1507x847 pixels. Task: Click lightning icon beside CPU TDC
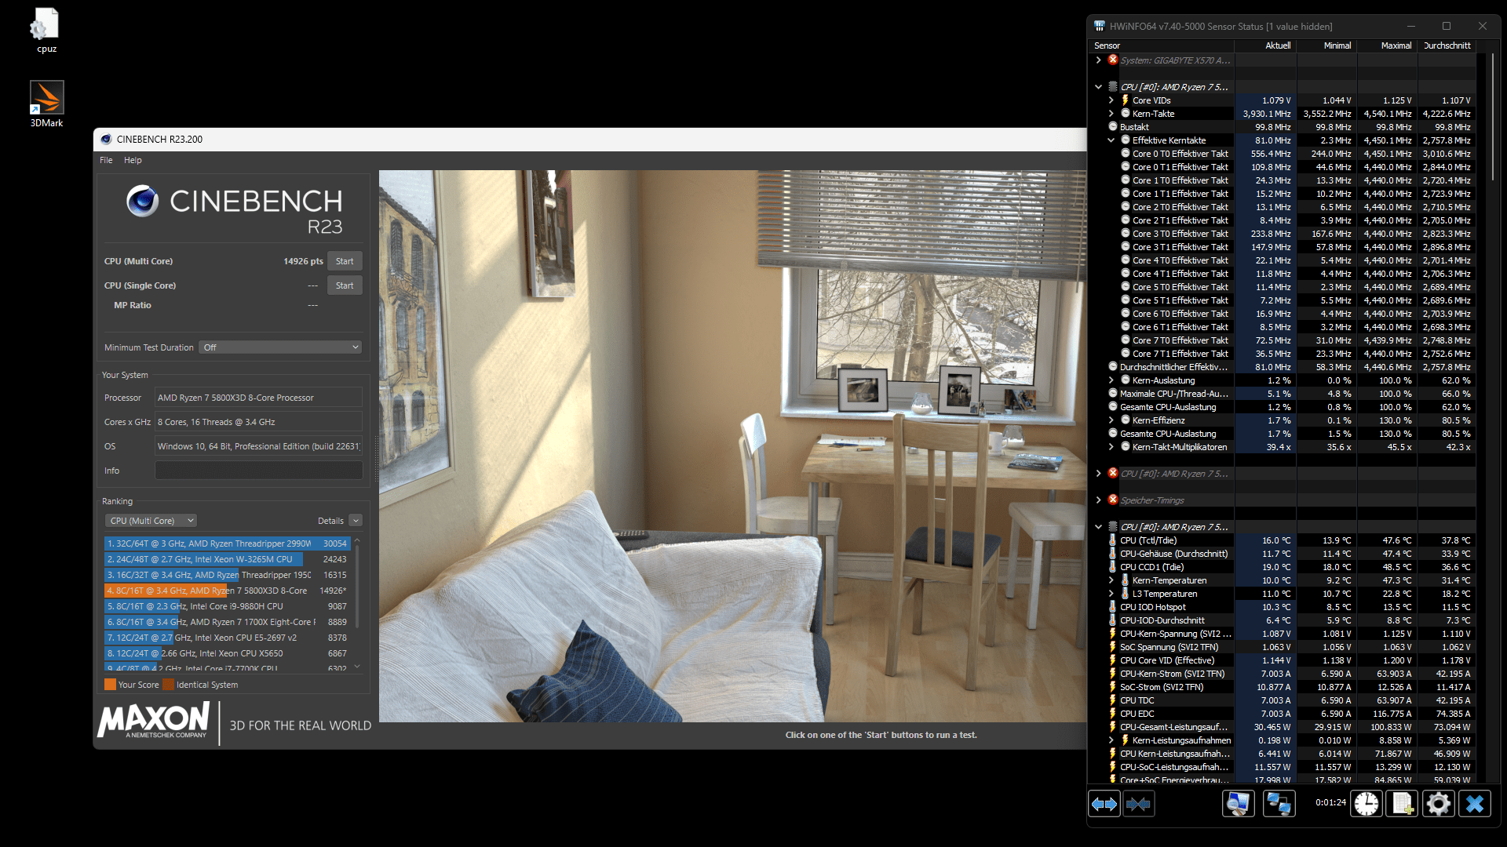[x=1112, y=700]
